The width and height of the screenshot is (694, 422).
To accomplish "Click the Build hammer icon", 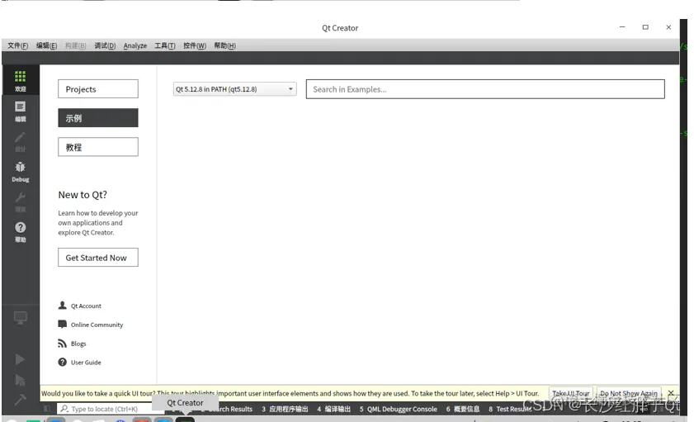I will pos(21,400).
